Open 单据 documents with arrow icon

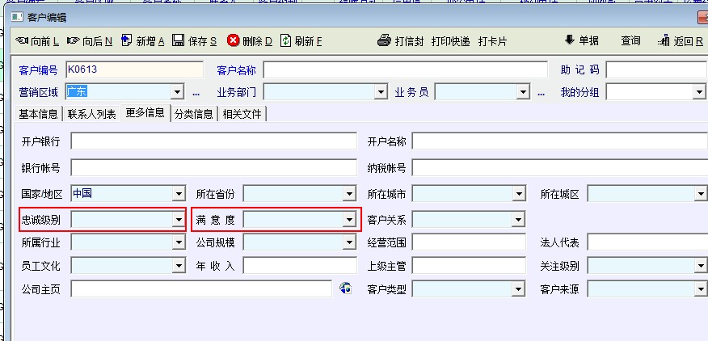point(569,40)
